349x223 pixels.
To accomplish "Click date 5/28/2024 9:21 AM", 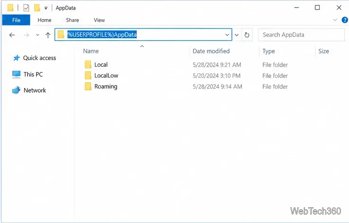I will pos(217,65).
